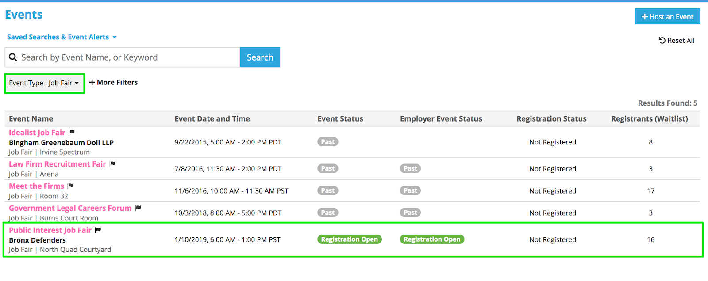This screenshot has width=708, height=281.
Task: Click the flag icon beside Idealist Job Fair
Action: [72, 133]
